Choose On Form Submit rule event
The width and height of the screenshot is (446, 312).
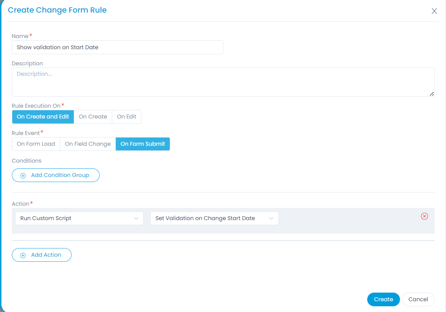[142, 144]
